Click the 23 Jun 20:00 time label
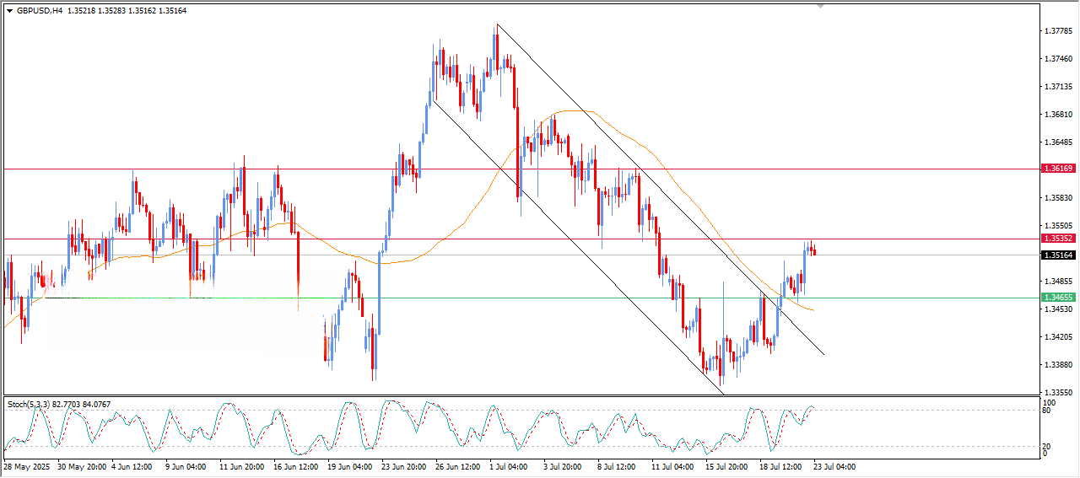Screen dimensions: 1080x478 click(405, 466)
